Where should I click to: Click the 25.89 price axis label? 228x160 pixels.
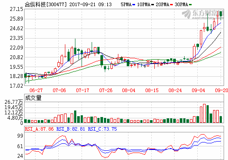tap(16, 19)
